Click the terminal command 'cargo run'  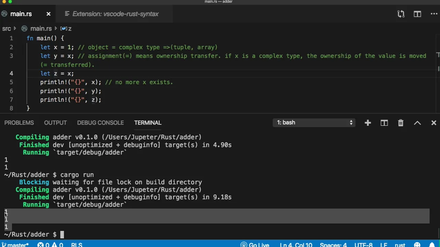coord(77,175)
